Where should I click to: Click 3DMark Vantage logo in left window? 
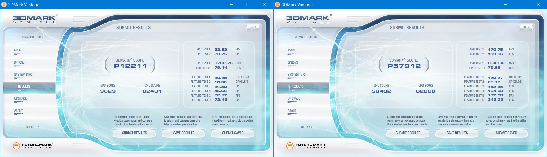[36, 19]
